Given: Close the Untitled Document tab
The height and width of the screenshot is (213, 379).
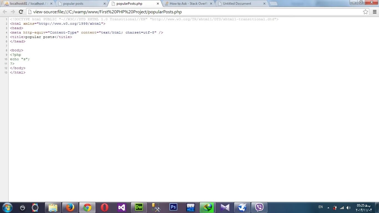Looking at the screenshot, I should [264, 4].
